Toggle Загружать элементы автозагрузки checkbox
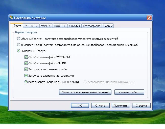165x129 pixels. click(26, 76)
